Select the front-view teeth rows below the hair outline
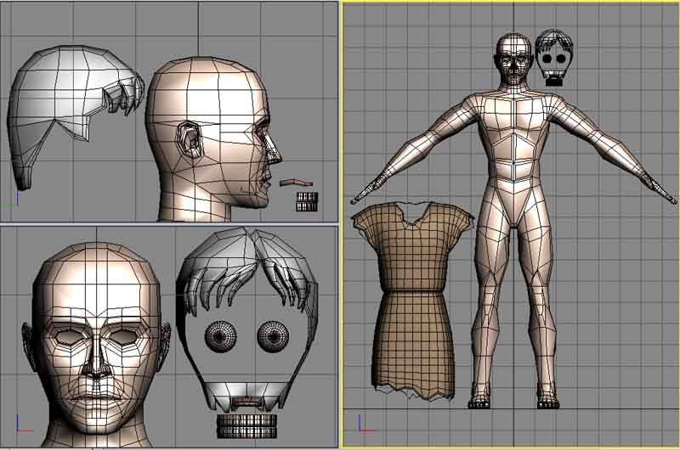 click(x=246, y=425)
